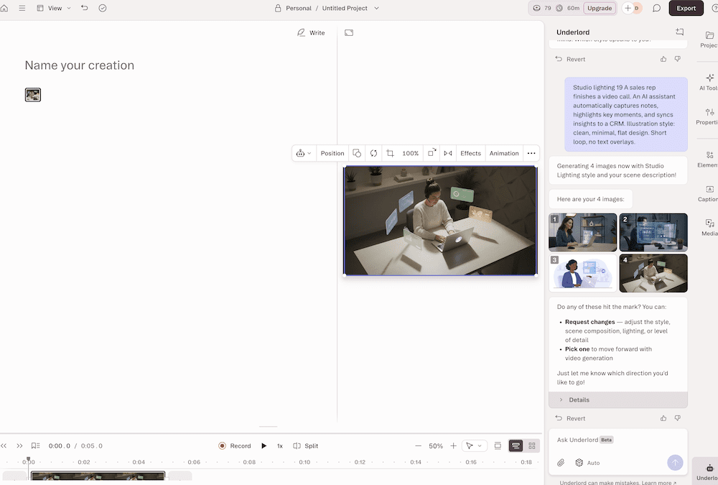Flip the image with mirror icon
The image size is (718, 485).
pyautogui.click(x=448, y=153)
